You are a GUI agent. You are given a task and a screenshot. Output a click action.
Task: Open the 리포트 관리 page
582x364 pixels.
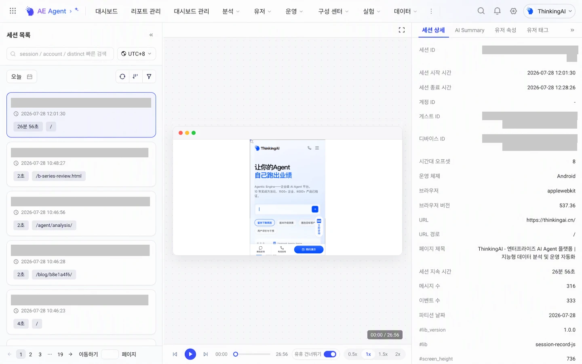point(146,11)
